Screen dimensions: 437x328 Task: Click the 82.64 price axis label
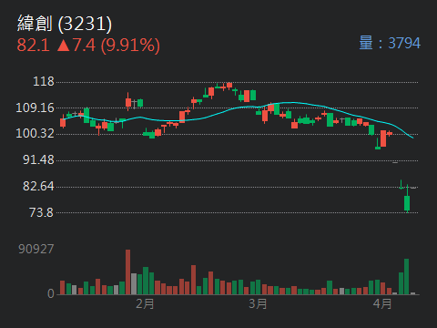38,186
